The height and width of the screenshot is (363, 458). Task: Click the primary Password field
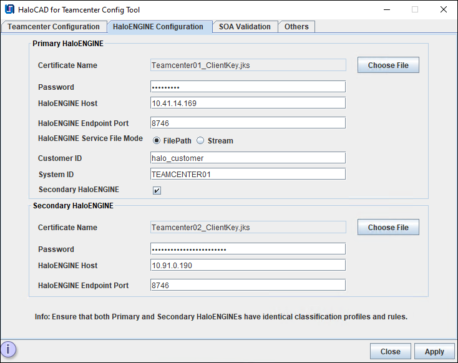coord(248,87)
